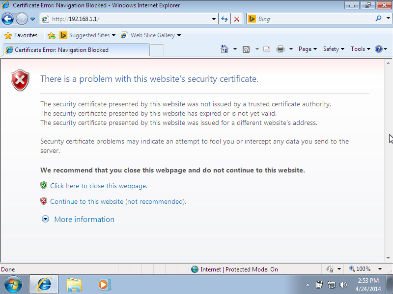Open the Page menu
393x294 pixels.
[308, 49]
